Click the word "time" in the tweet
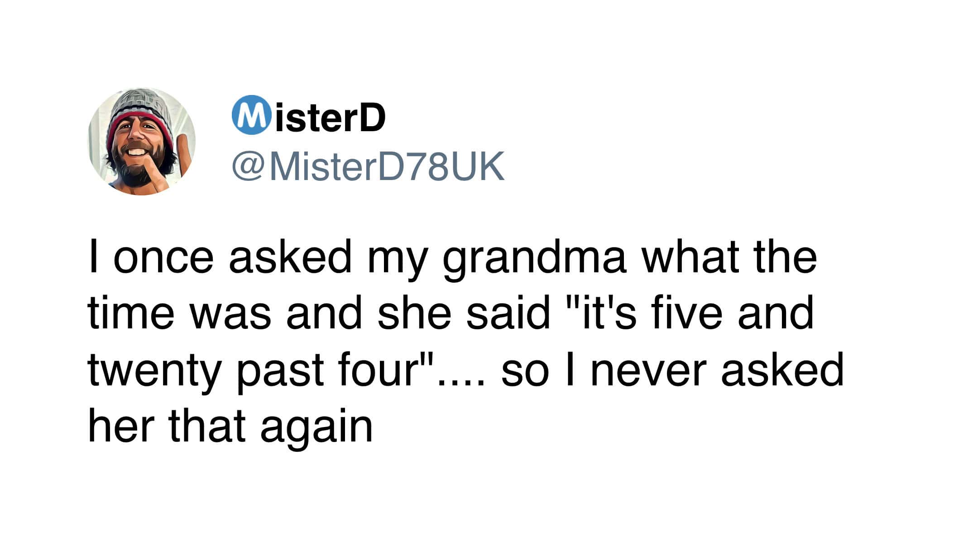Image resolution: width=978 pixels, height=541 pixels. click(131, 314)
